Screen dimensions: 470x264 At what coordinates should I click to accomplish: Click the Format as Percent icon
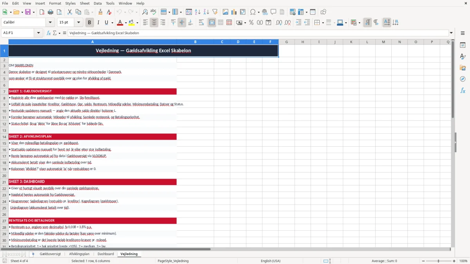251,23
